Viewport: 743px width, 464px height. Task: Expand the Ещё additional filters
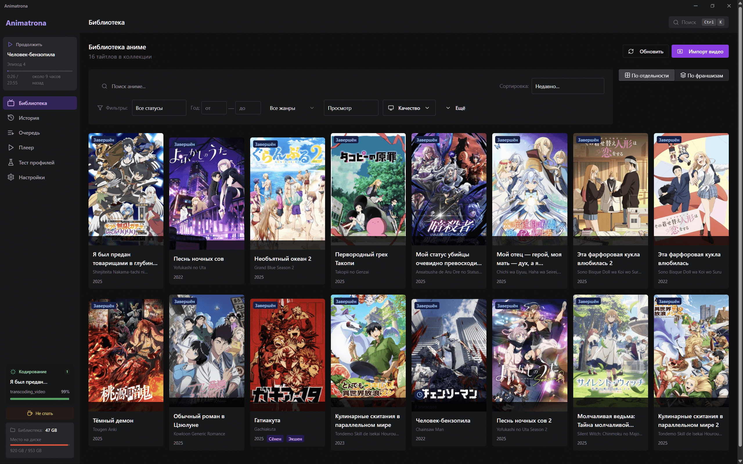(456, 108)
